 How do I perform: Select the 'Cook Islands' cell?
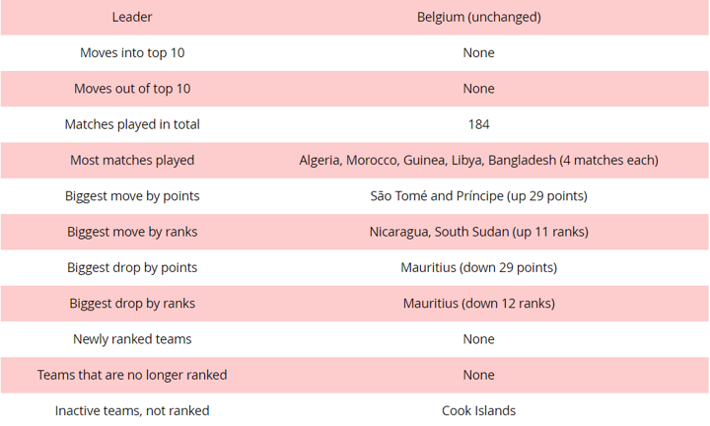click(x=478, y=410)
